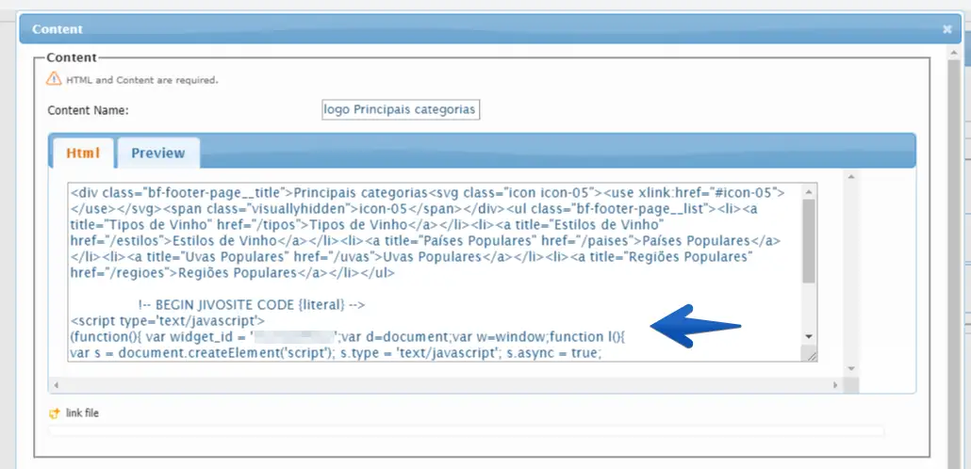Click the panel scroll up arrow
The width and height of the screenshot is (971, 469).
point(851,177)
